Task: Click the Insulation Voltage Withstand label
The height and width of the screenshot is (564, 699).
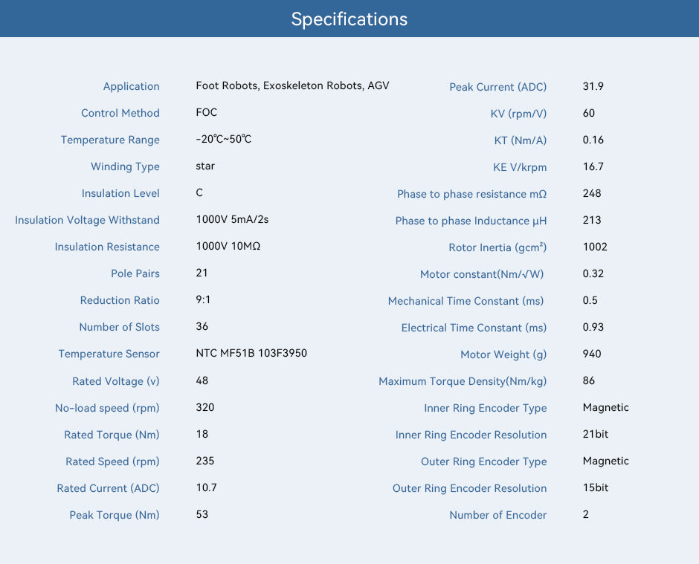Action: coord(87,220)
